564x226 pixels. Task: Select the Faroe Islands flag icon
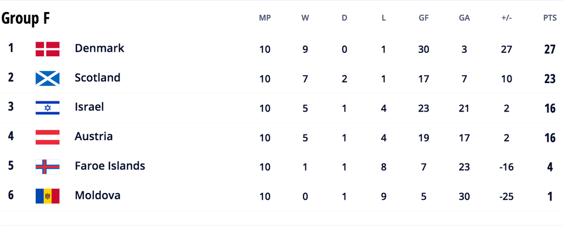pyautogui.click(x=47, y=167)
